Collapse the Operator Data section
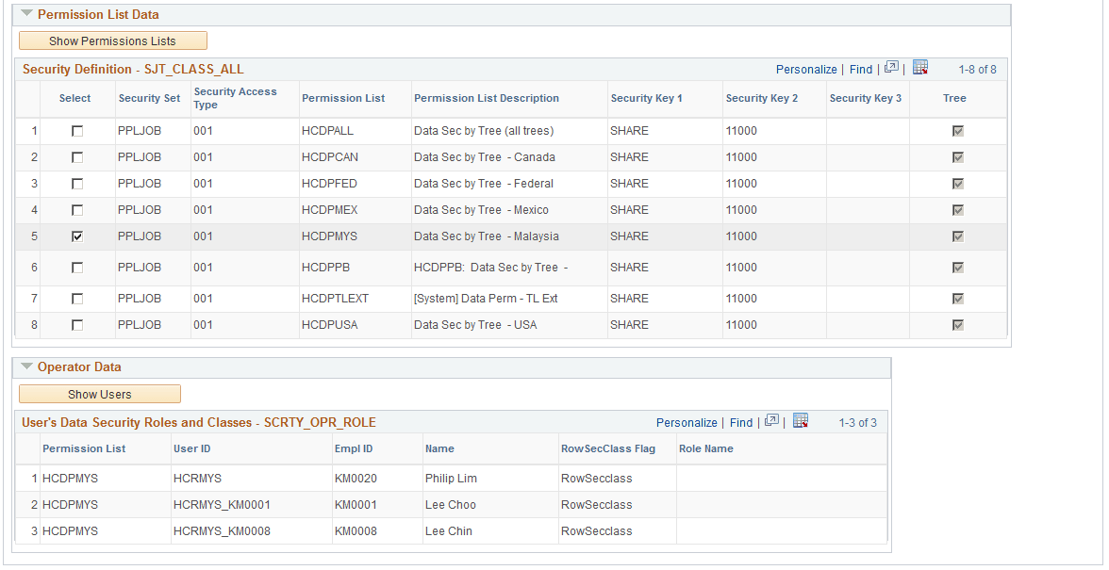This screenshot has width=1109, height=570. (x=25, y=367)
